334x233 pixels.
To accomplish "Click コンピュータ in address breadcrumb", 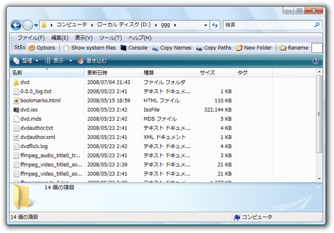I will pyautogui.click(x=71, y=25).
